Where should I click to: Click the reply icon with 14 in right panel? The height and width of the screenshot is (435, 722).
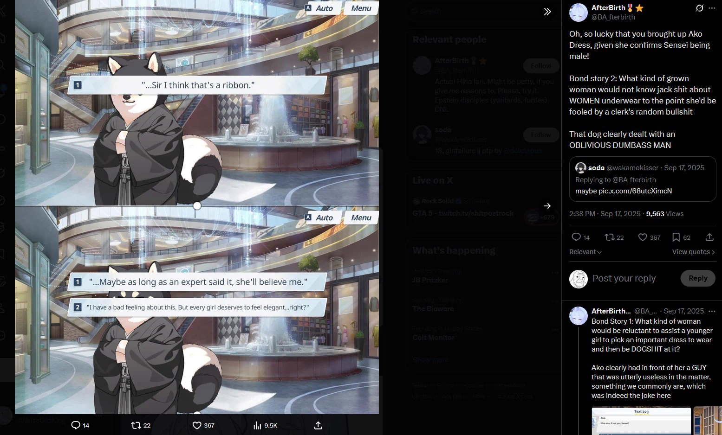580,237
